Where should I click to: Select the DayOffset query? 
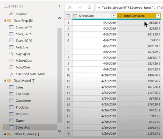coord(23,54)
